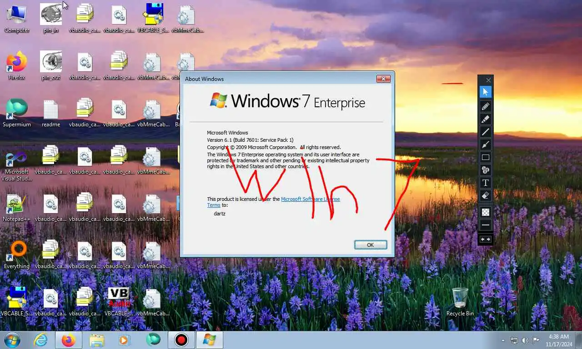Select the Recycle Bin icon
This screenshot has height=349, width=582.
460,302
